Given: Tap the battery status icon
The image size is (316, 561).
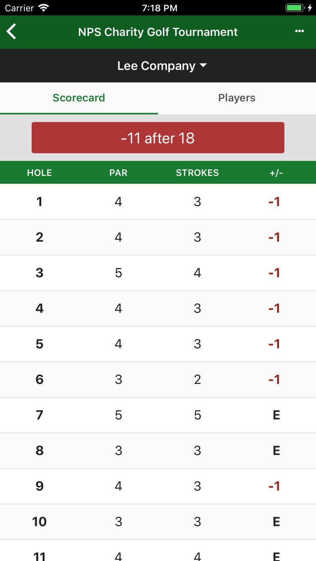Looking at the screenshot, I should pyautogui.click(x=295, y=8).
